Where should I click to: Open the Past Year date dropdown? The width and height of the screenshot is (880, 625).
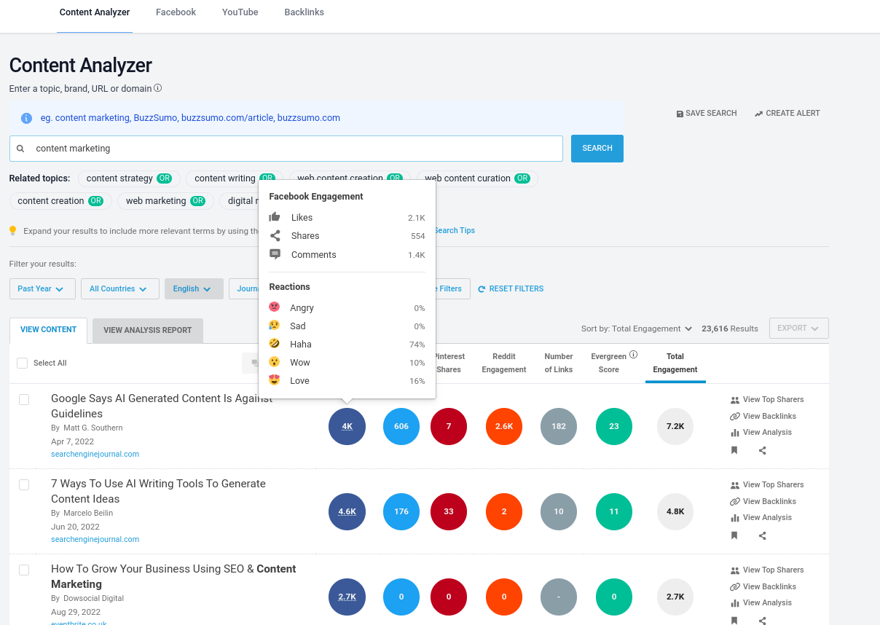coord(42,288)
